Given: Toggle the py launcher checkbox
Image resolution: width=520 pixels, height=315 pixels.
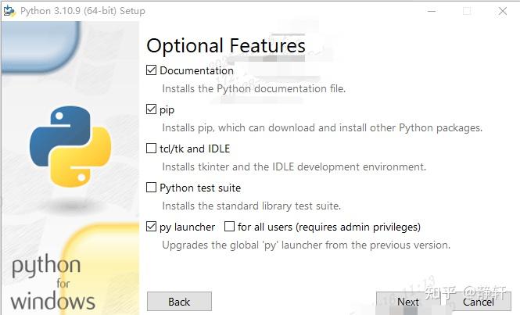Looking at the screenshot, I should click(152, 227).
